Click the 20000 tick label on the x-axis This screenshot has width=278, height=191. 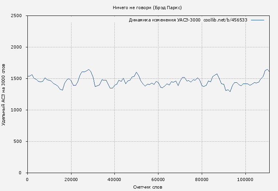[71, 179]
